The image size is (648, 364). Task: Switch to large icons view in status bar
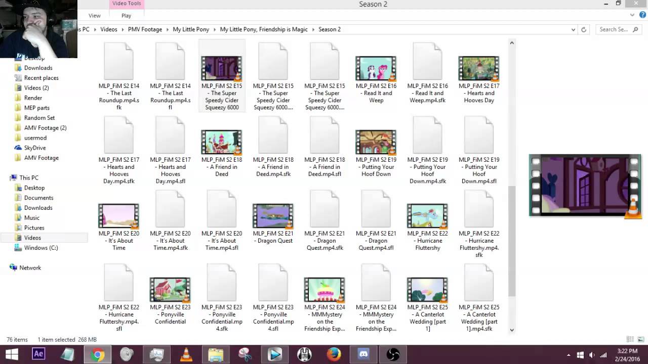pos(640,340)
